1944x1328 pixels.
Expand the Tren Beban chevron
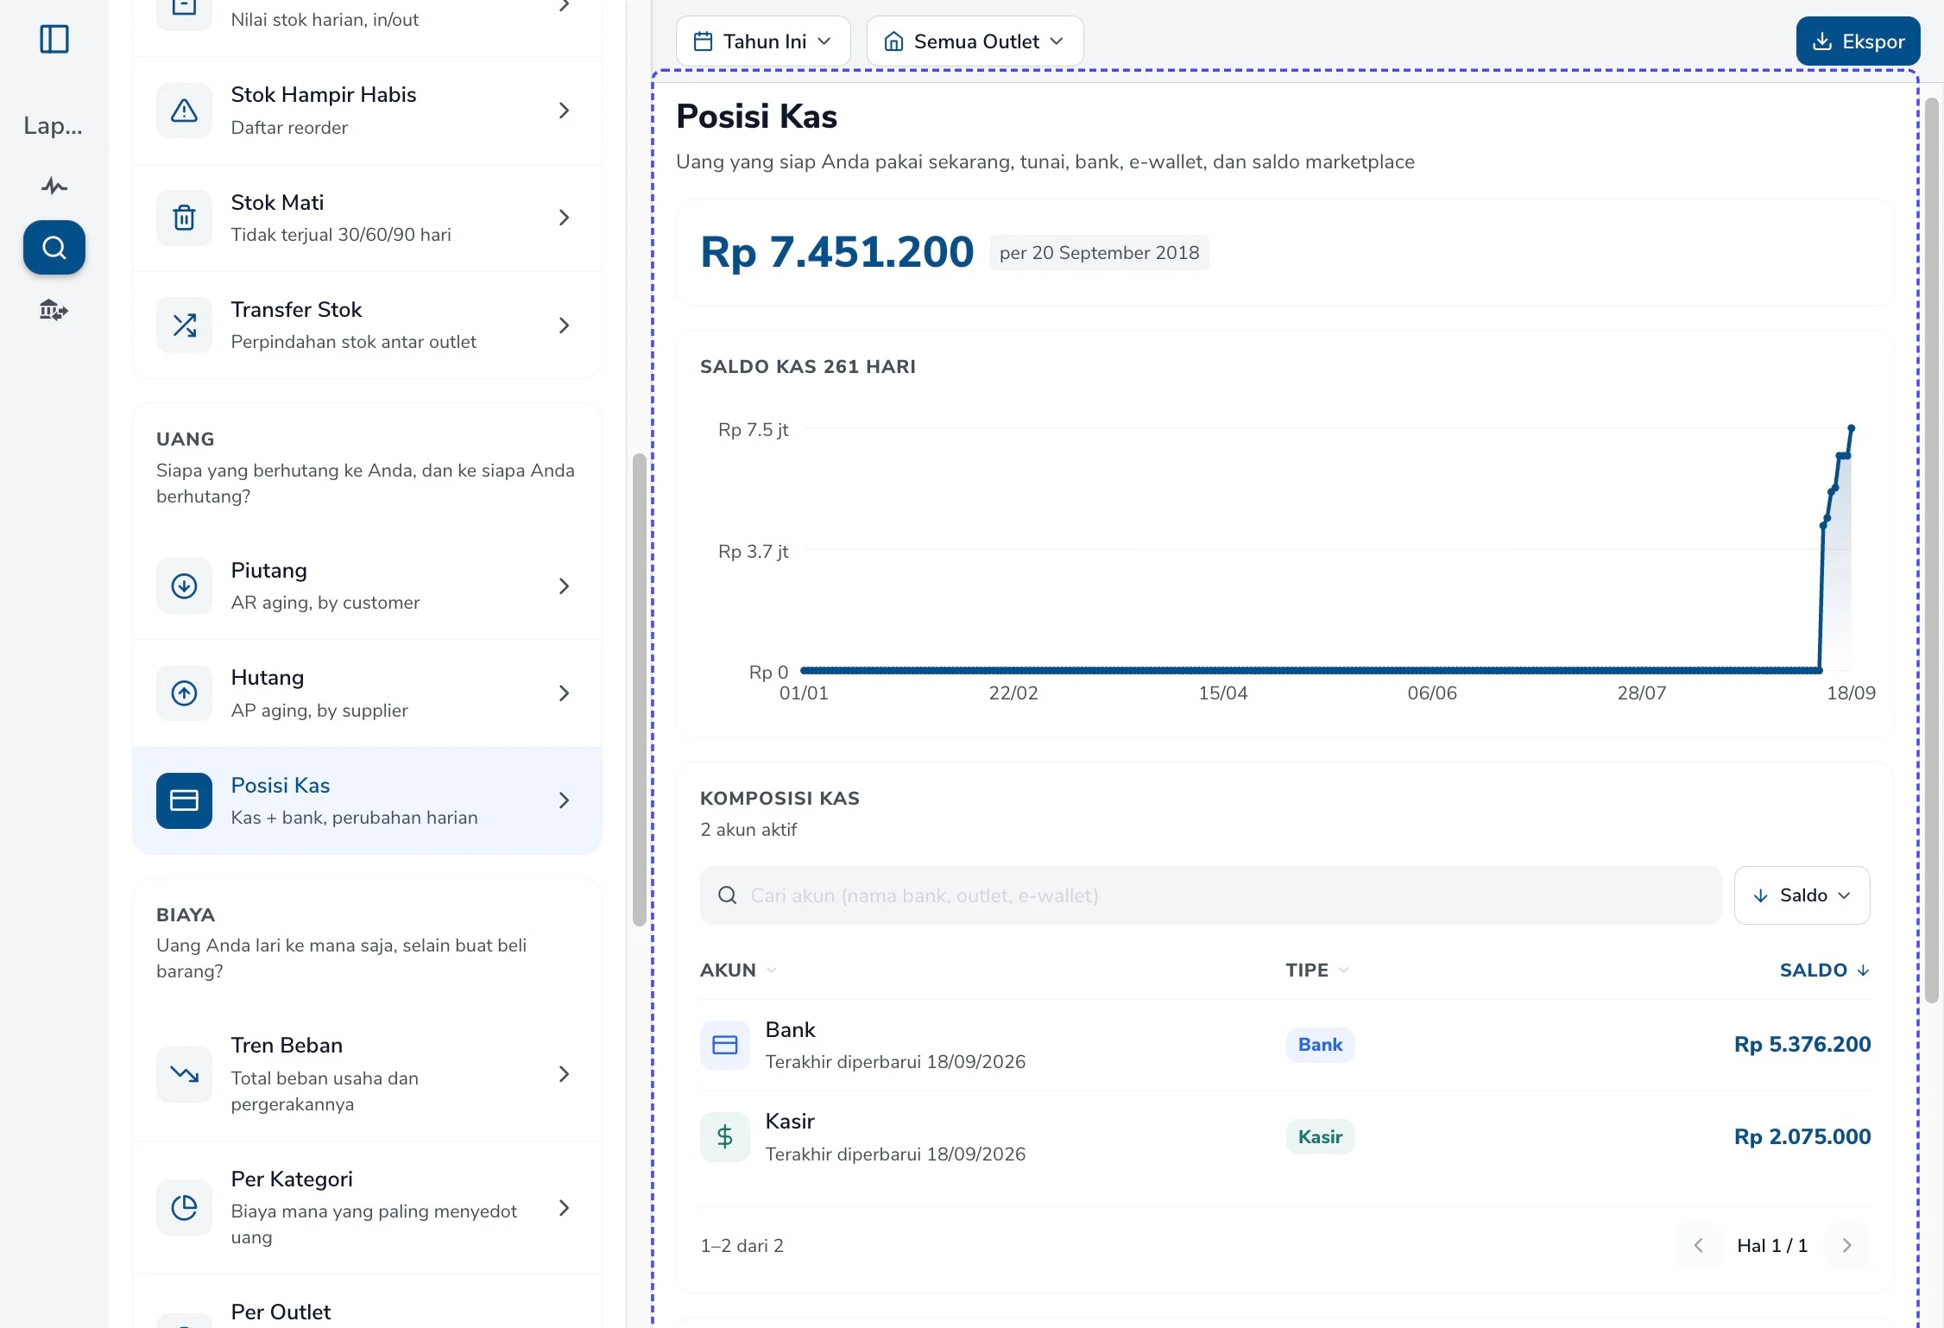coord(565,1074)
